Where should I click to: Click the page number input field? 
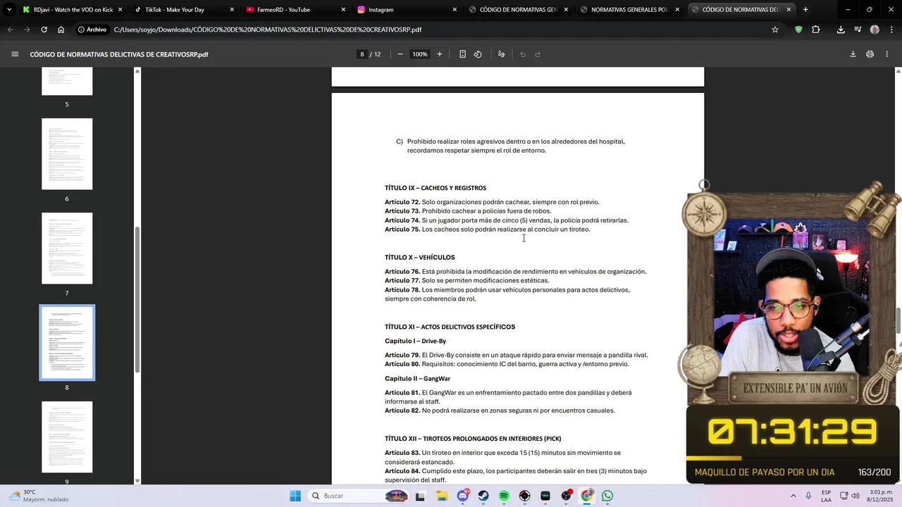[362, 54]
